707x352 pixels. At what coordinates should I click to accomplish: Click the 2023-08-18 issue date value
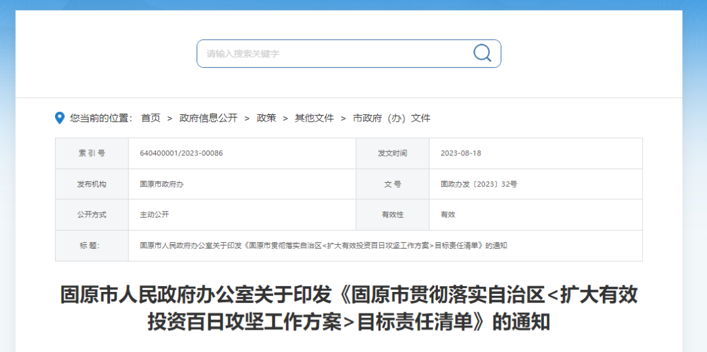461,153
